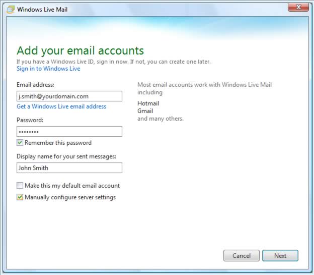Click the Next button

280,255
